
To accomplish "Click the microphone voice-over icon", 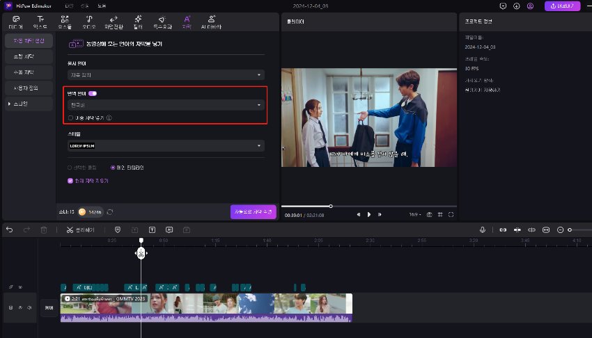I will point(481,230).
